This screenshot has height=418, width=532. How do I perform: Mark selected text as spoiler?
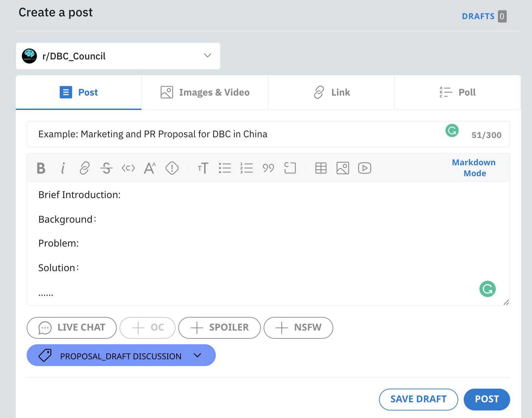click(172, 168)
